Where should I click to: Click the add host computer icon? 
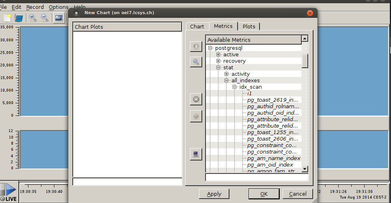coord(196,154)
